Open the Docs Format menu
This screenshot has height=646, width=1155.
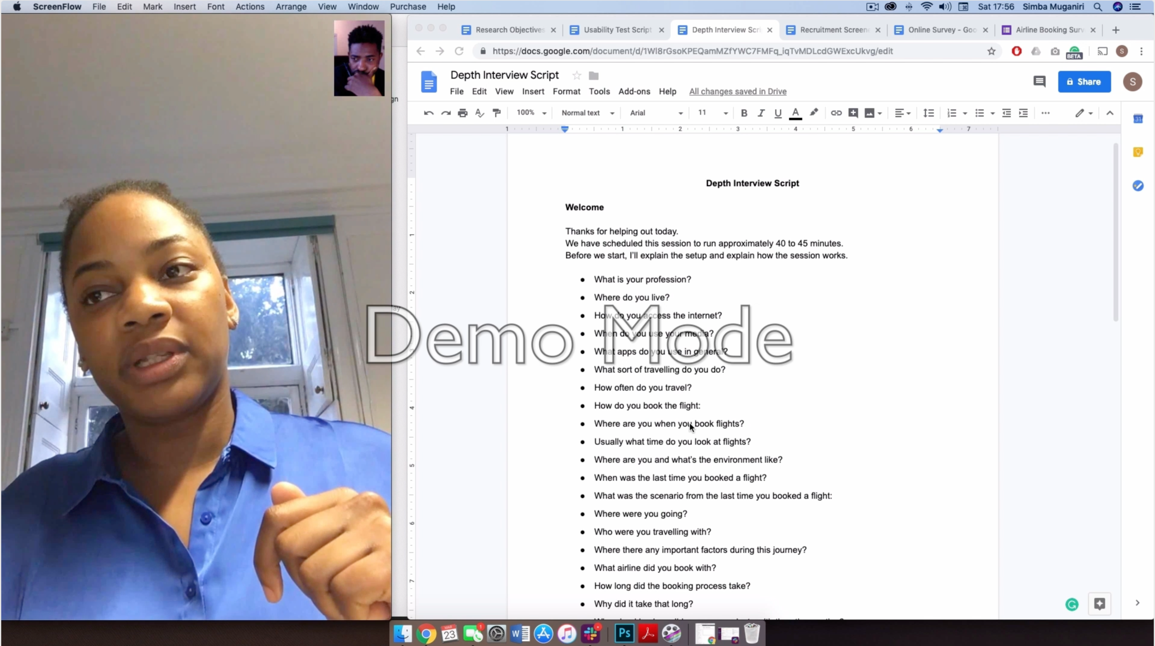point(566,91)
